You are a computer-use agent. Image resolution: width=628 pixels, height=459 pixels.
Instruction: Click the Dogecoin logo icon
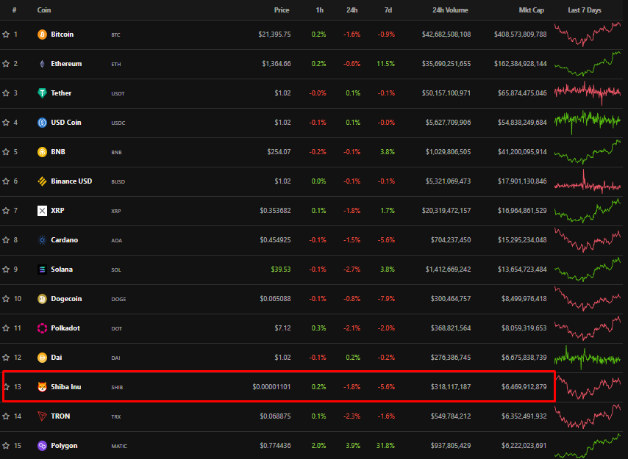coord(42,299)
